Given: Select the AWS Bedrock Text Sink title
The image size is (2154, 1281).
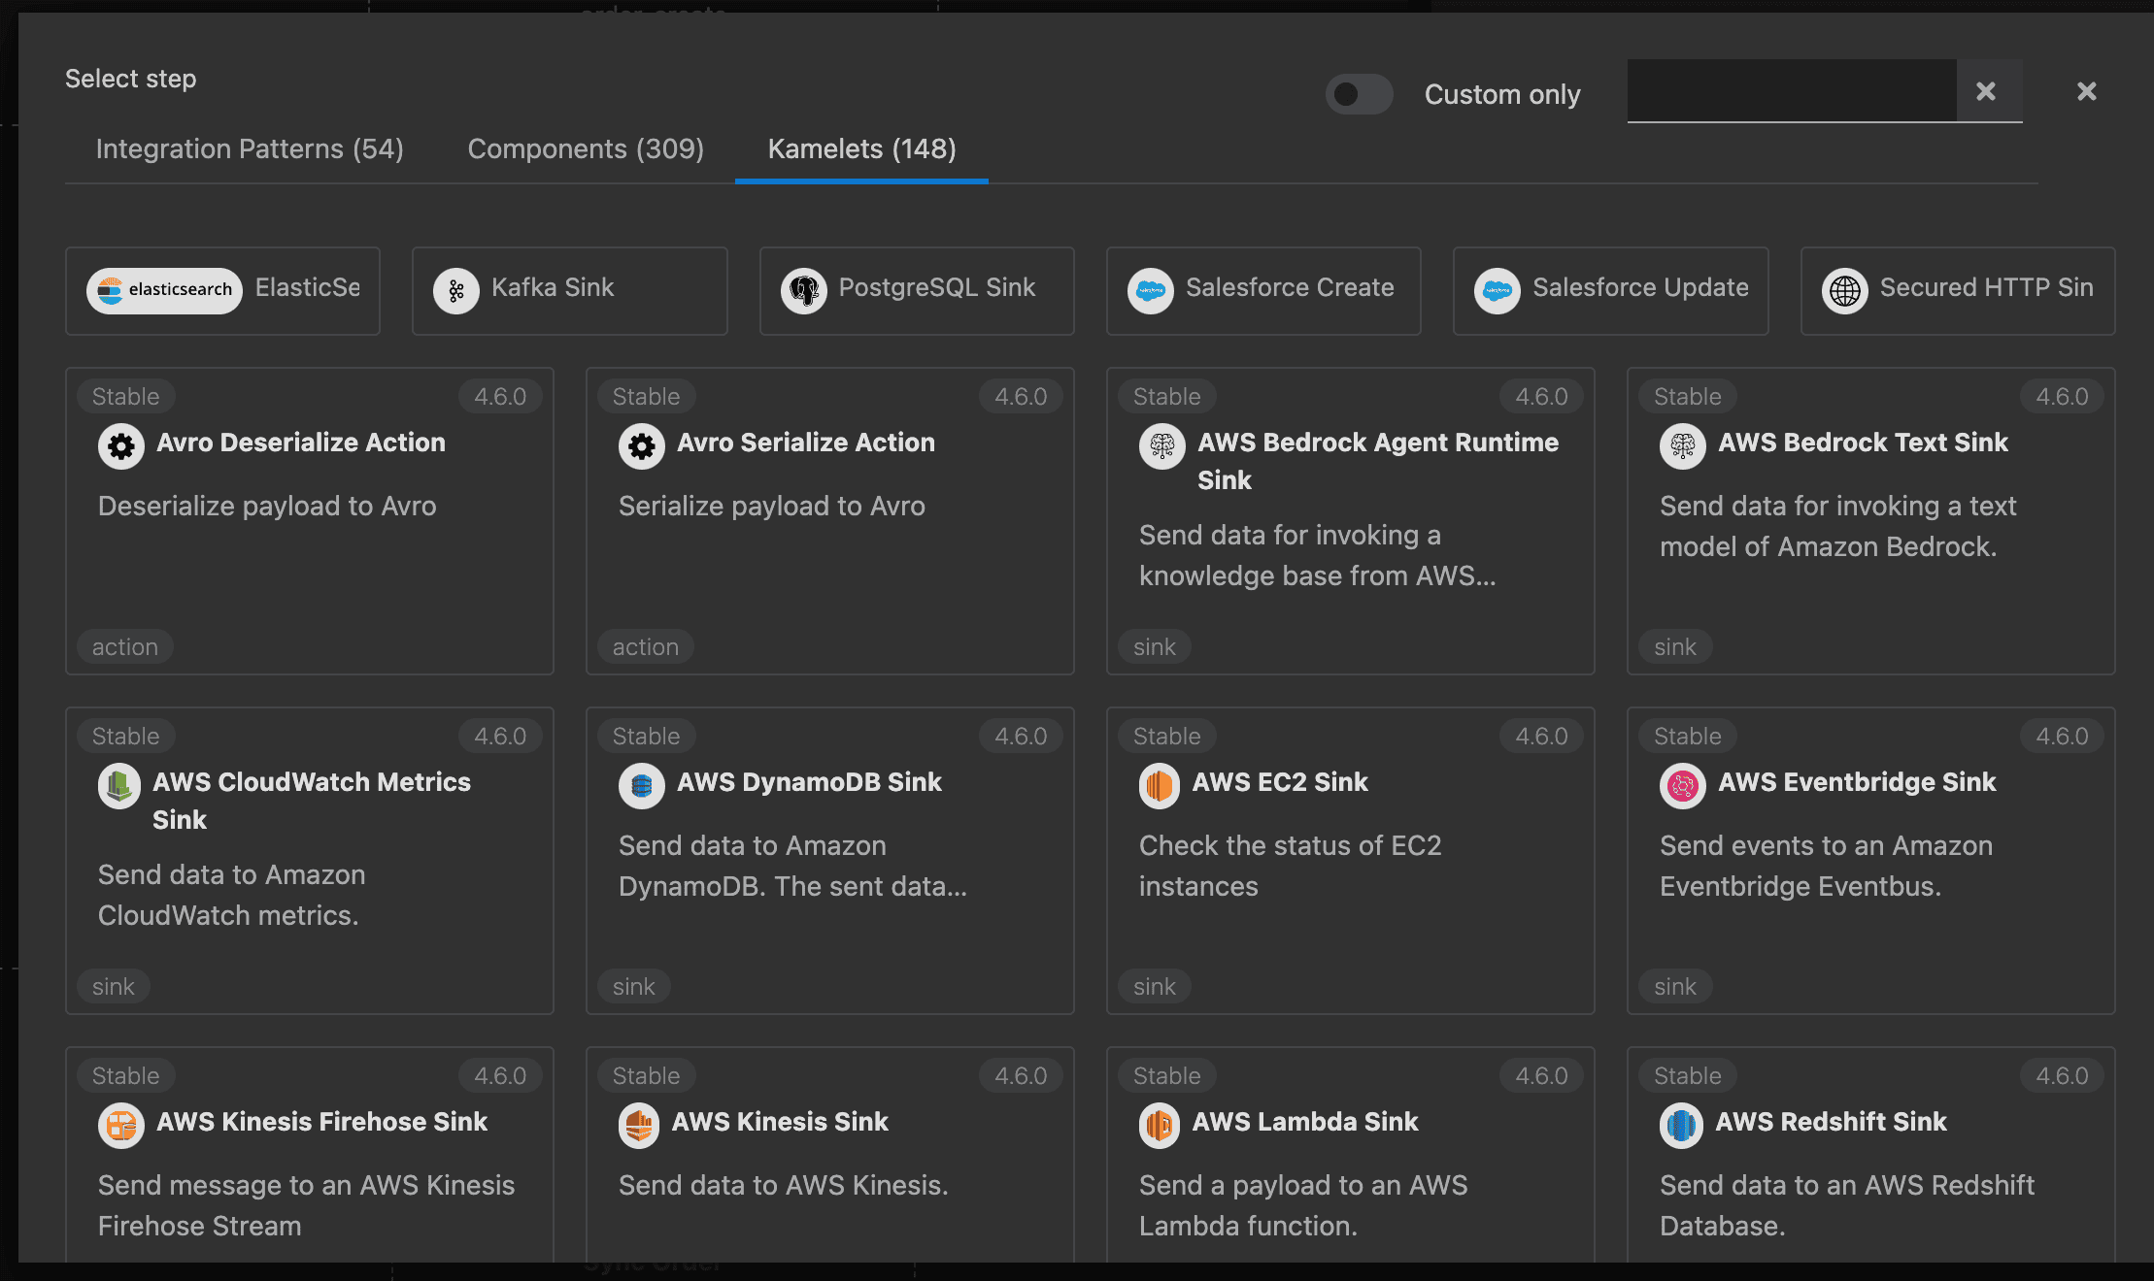Looking at the screenshot, I should tap(1863, 443).
